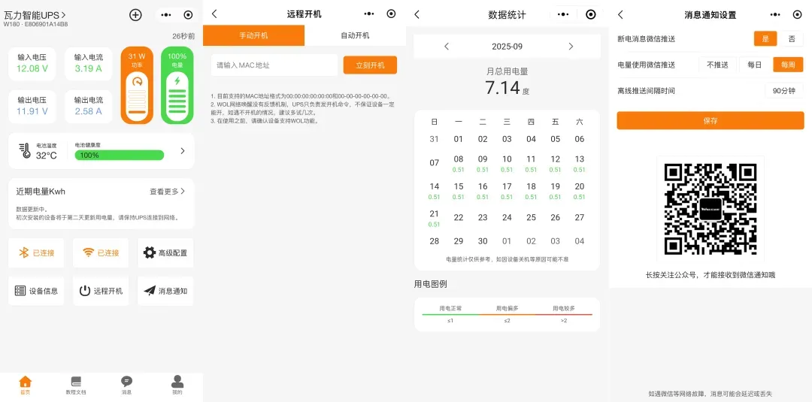This screenshot has height=402, width=812.
Task: Expand battery health details arrow
Action: coord(182,151)
